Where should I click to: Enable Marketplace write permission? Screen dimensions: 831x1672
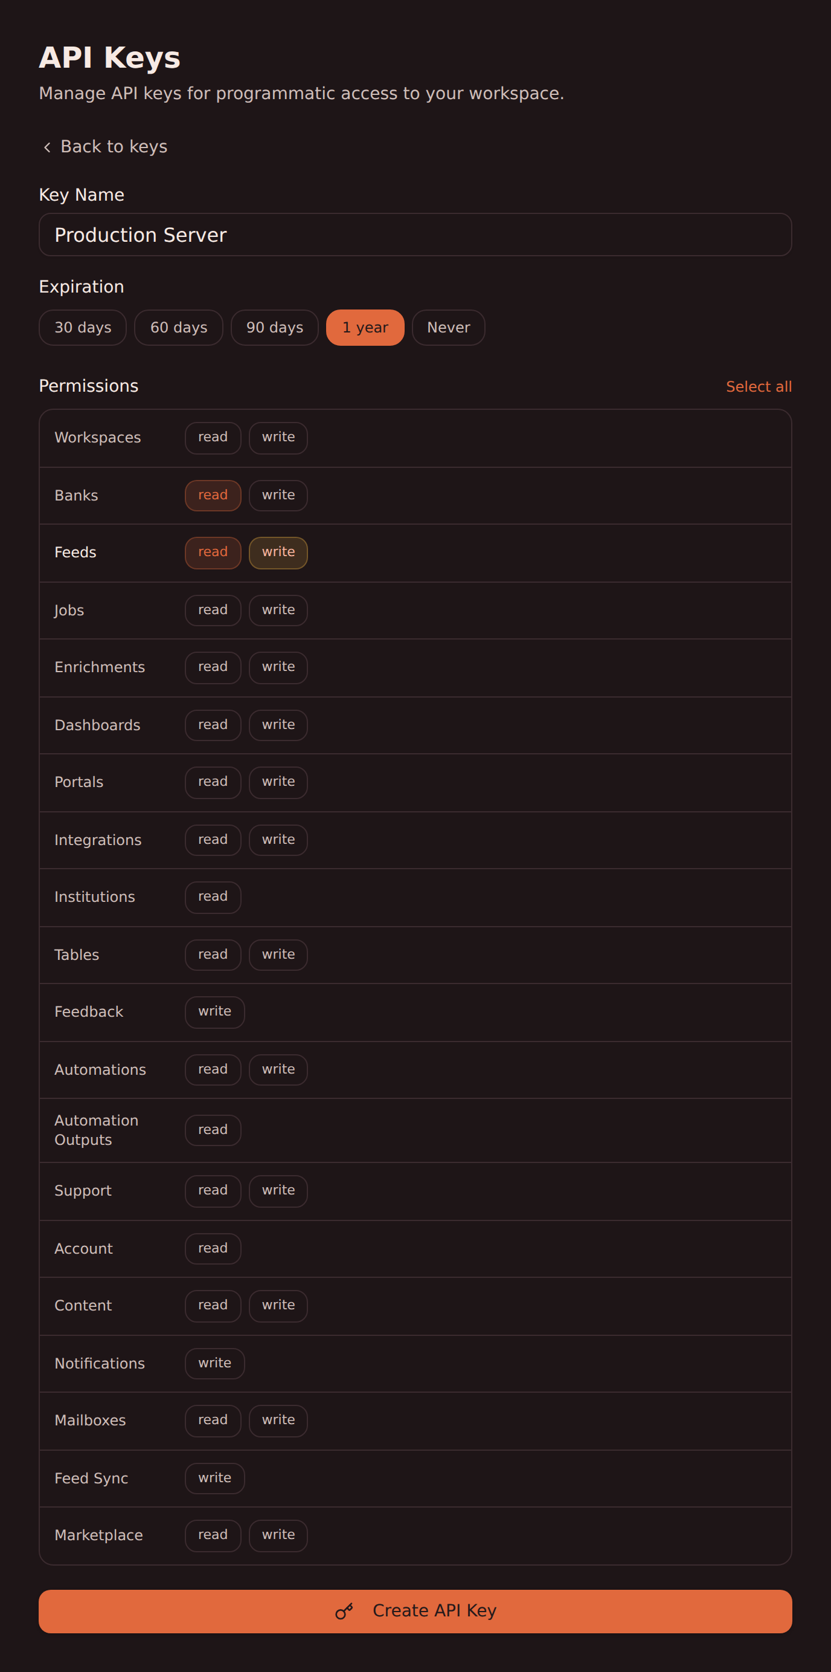[x=278, y=1535]
